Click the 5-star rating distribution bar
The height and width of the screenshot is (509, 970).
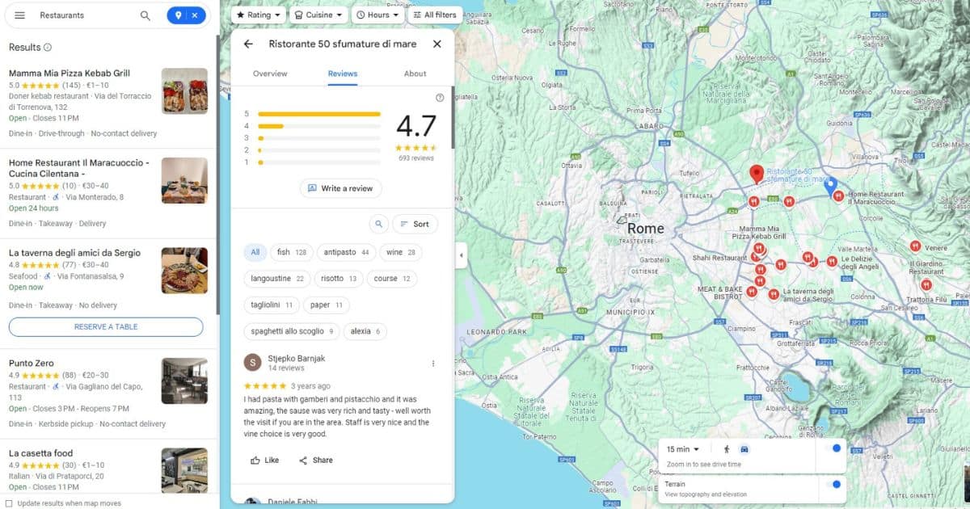(x=319, y=114)
